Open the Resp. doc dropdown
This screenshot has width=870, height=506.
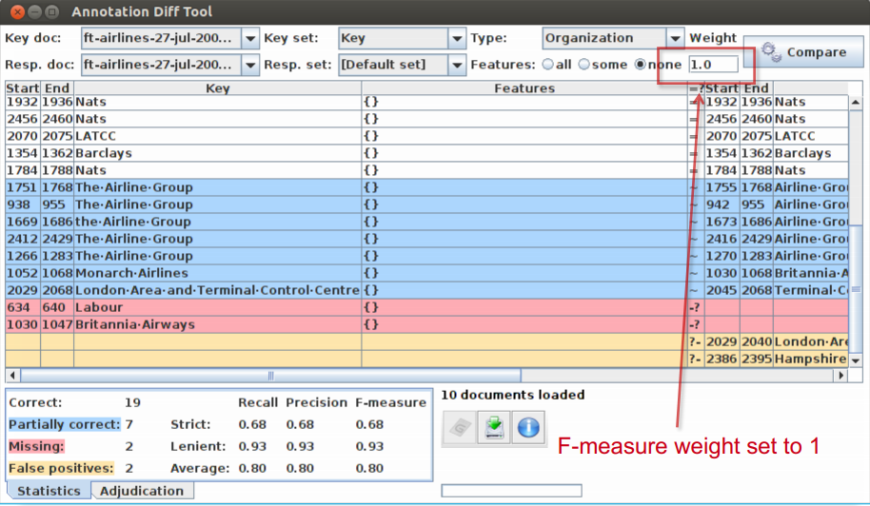(x=250, y=65)
